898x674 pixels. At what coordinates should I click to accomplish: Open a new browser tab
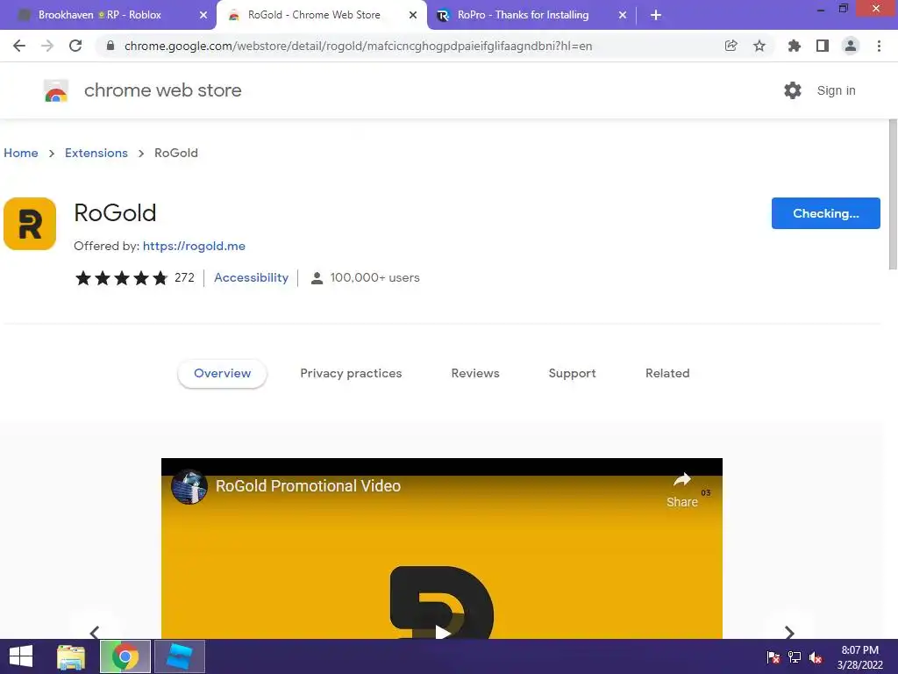click(x=656, y=16)
